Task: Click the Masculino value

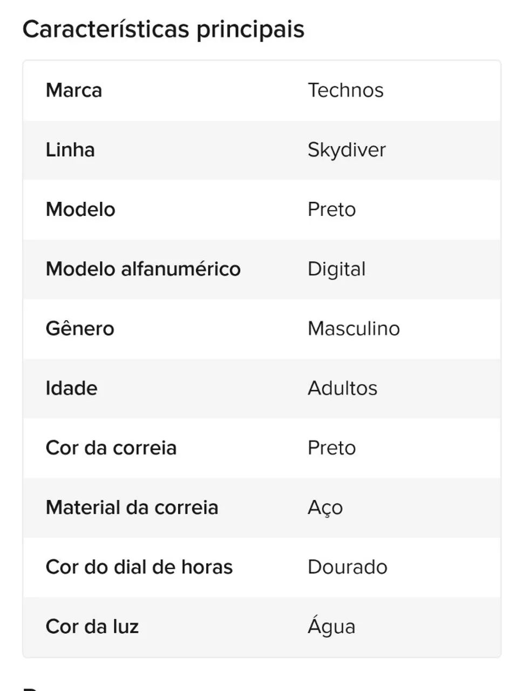Action: pos(354,329)
